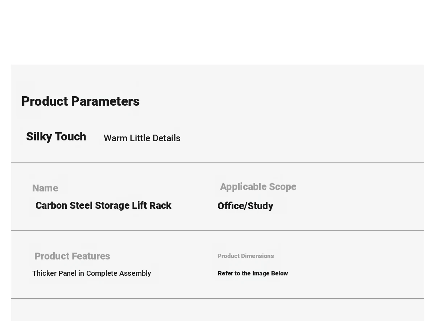
Task: Select the Product Features label
Action: 72,256
